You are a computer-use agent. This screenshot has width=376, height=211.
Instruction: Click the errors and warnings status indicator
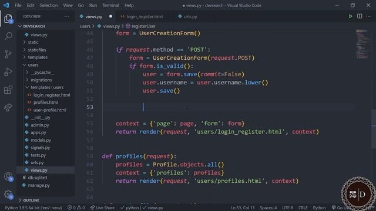point(76,207)
